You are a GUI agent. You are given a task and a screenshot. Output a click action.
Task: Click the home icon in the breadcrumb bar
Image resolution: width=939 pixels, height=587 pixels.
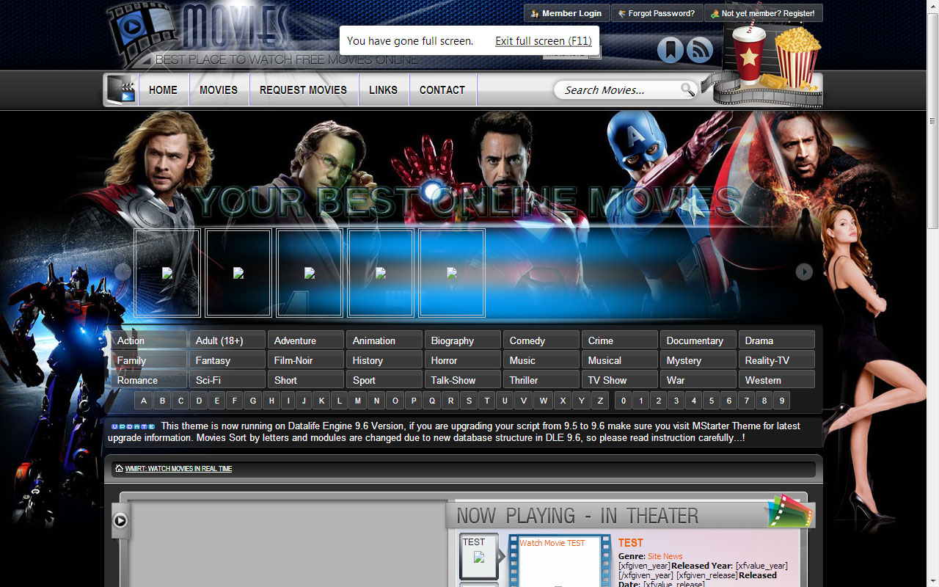coord(119,468)
